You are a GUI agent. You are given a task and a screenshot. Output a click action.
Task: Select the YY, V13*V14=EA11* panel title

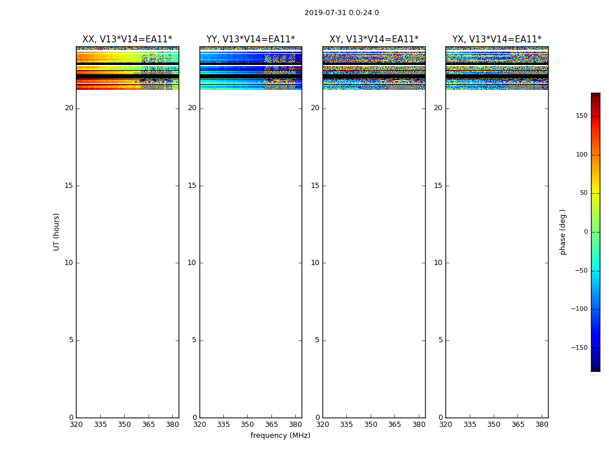click(251, 39)
